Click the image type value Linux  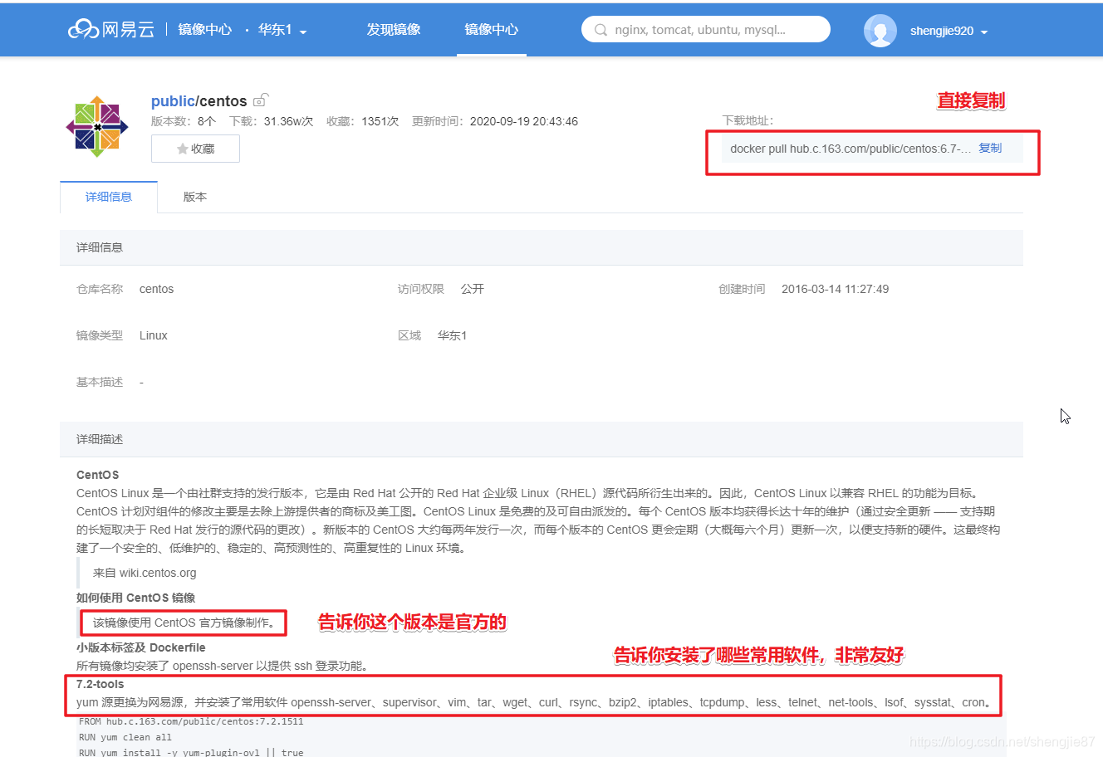pos(154,335)
